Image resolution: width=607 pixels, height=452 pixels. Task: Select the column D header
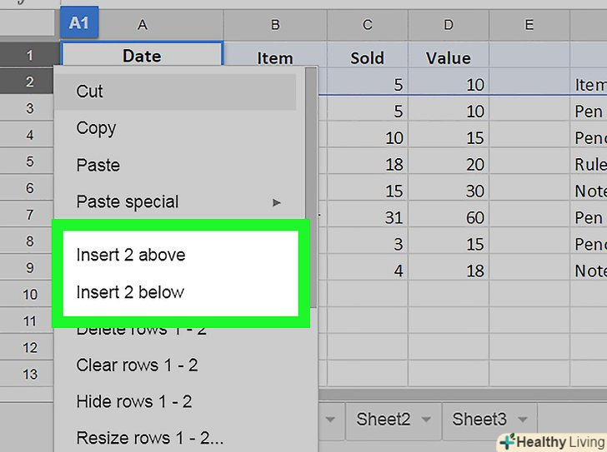449,26
